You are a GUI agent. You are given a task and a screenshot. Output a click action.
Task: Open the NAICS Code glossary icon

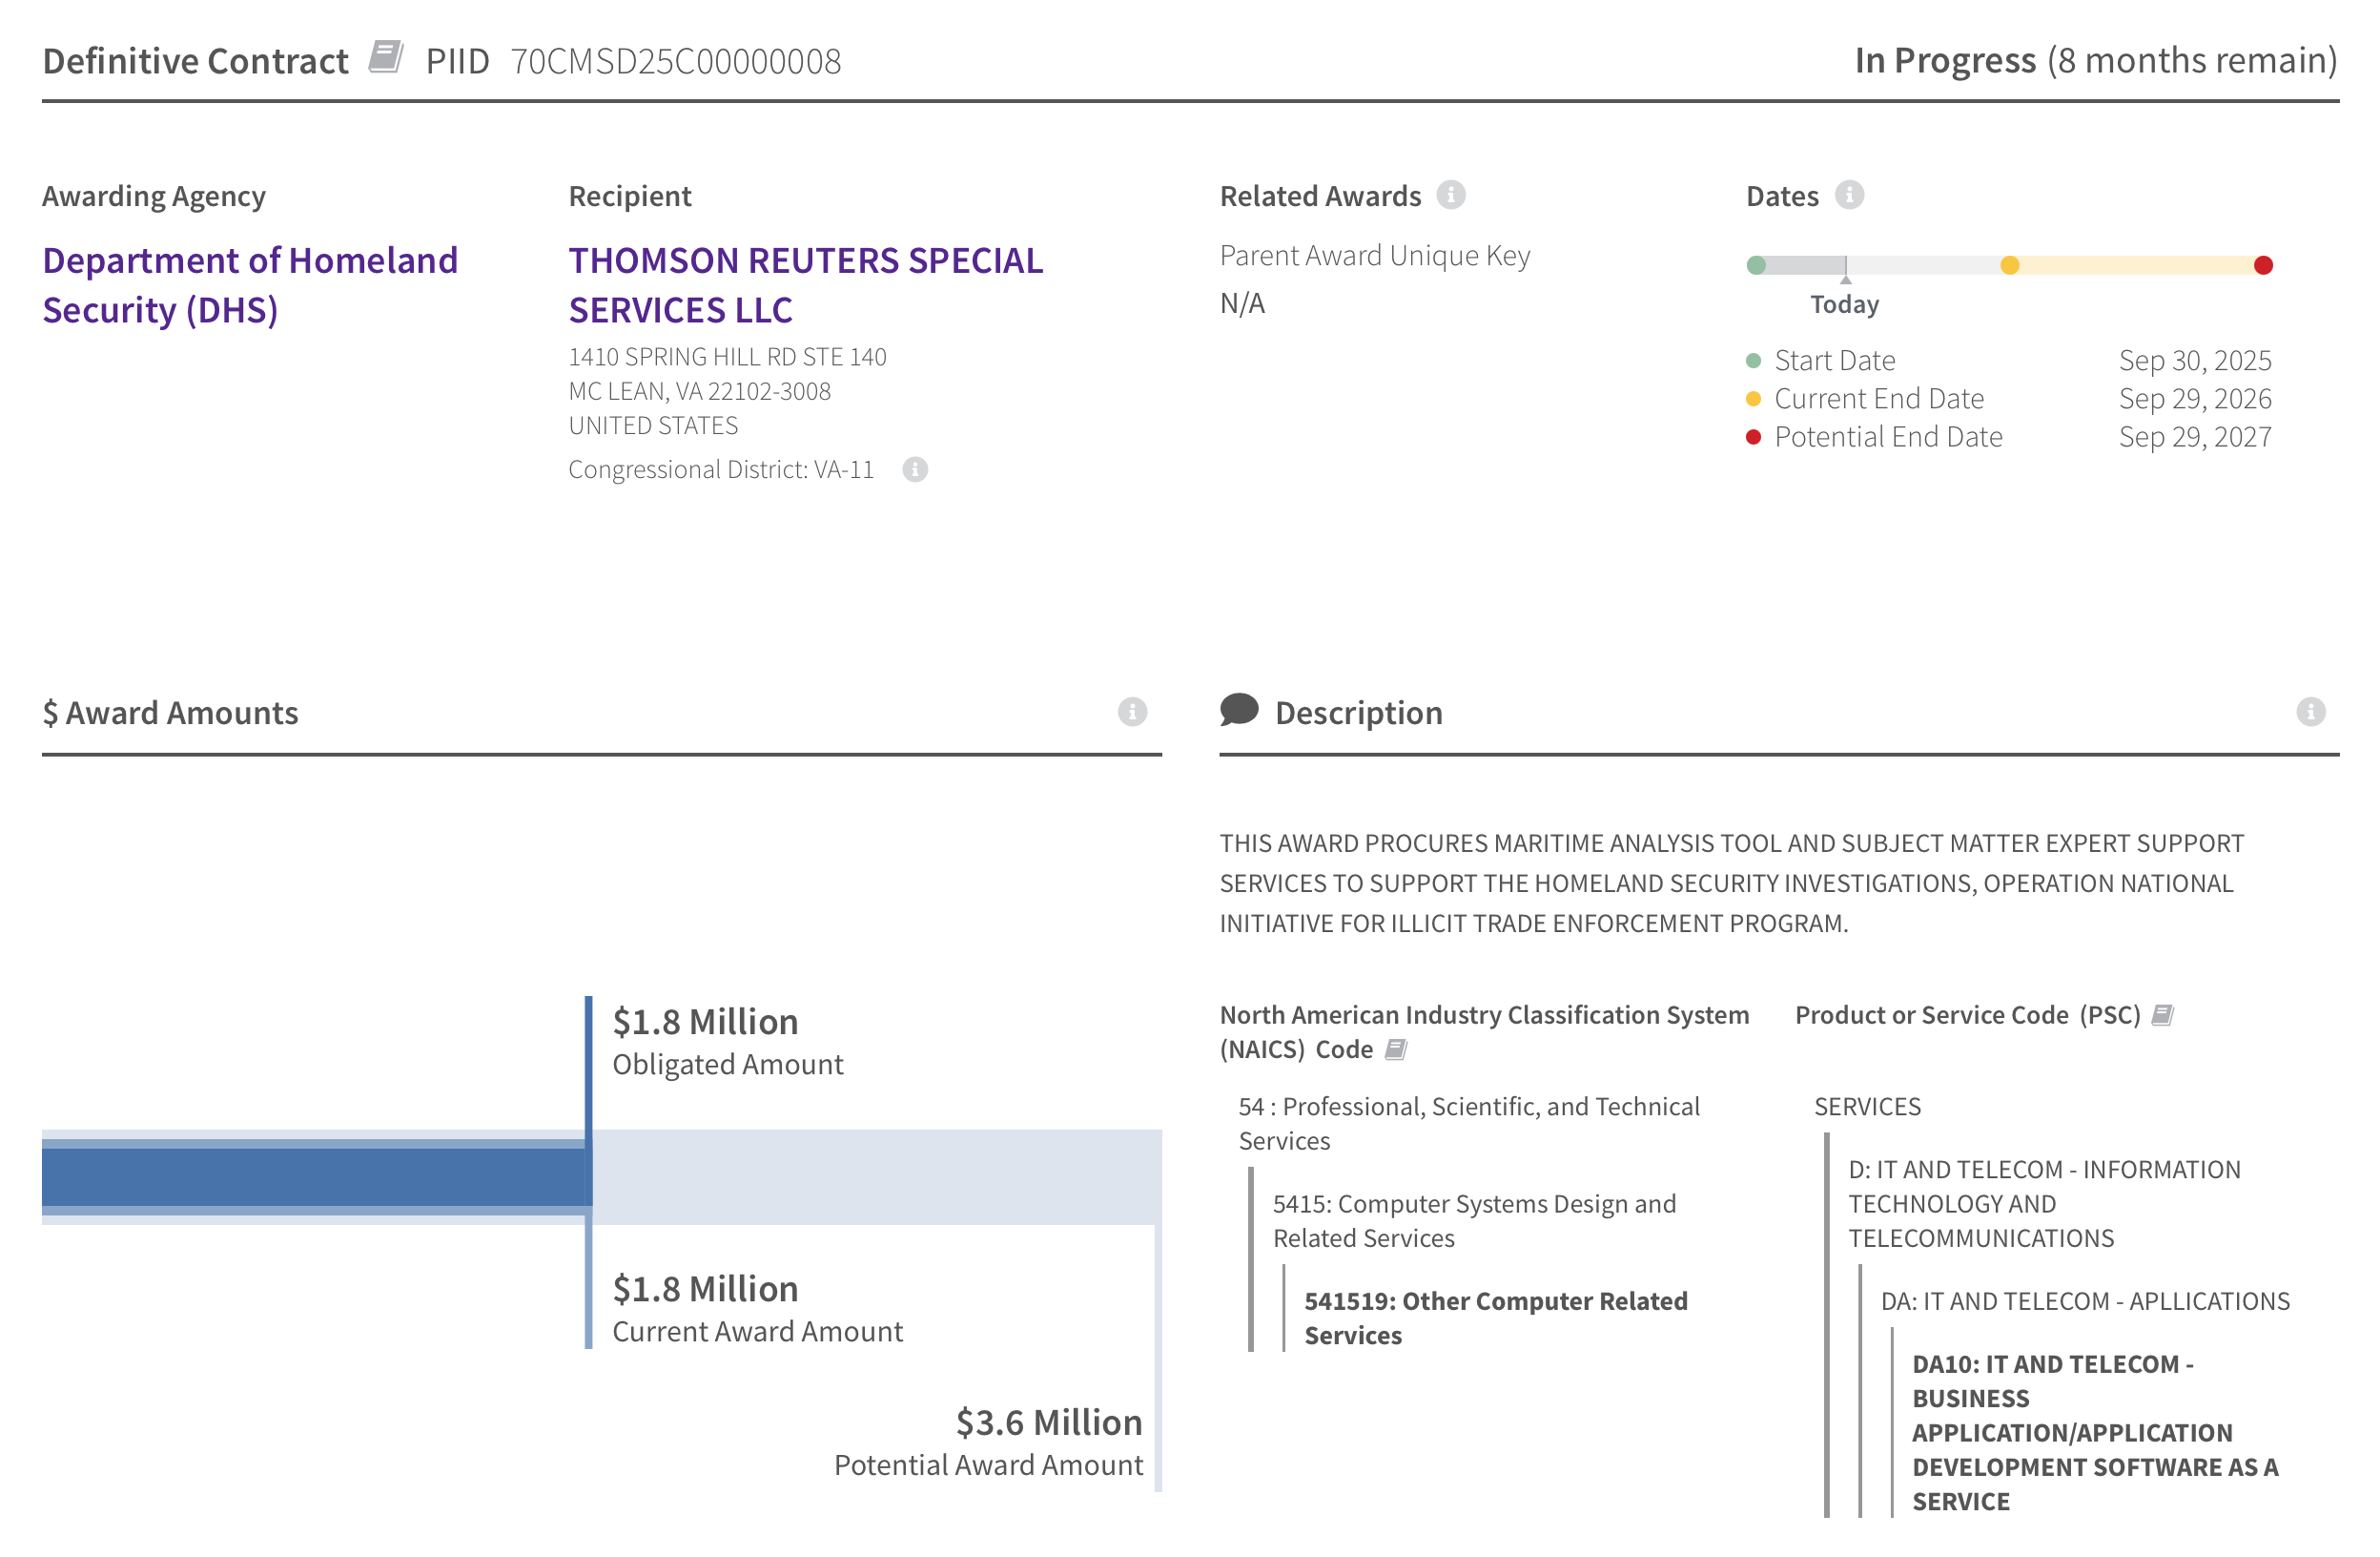tap(1396, 1048)
